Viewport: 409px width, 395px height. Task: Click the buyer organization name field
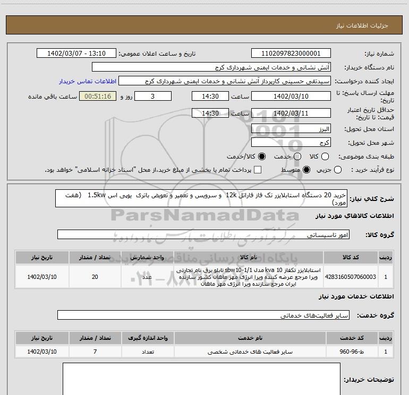tap(211, 67)
